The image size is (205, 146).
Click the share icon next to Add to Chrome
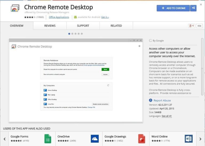click(x=193, y=8)
